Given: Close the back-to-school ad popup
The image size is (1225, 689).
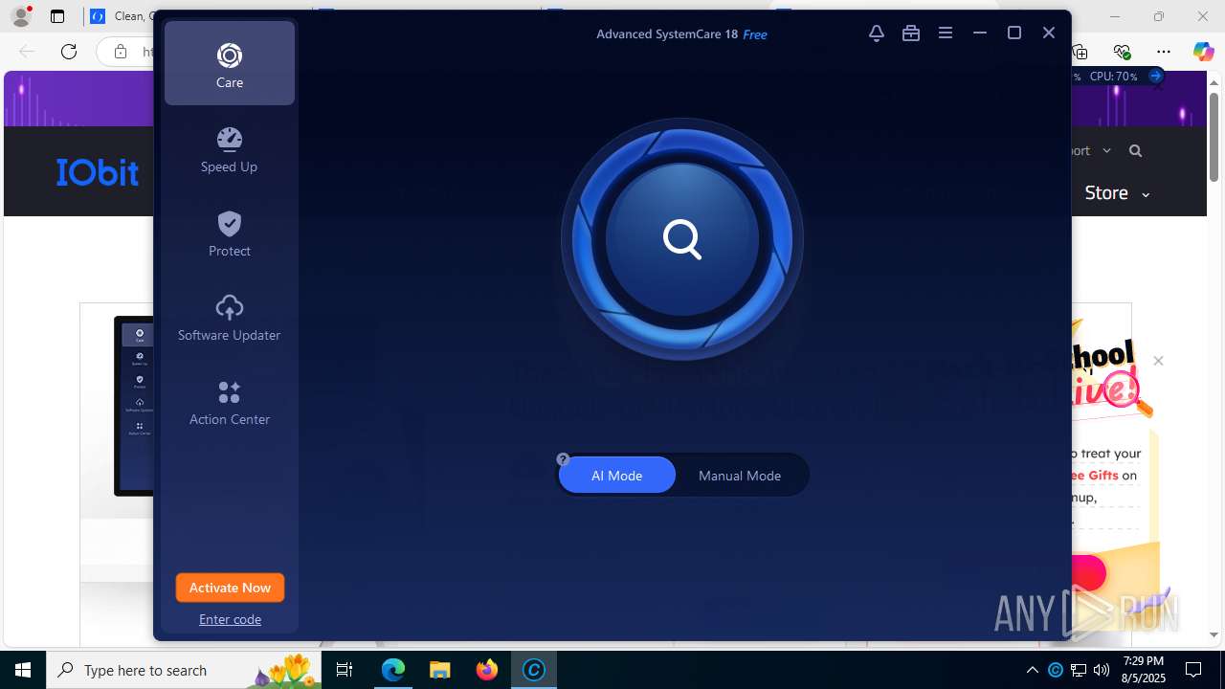Looking at the screenshot, I should tap(1158, 361).
